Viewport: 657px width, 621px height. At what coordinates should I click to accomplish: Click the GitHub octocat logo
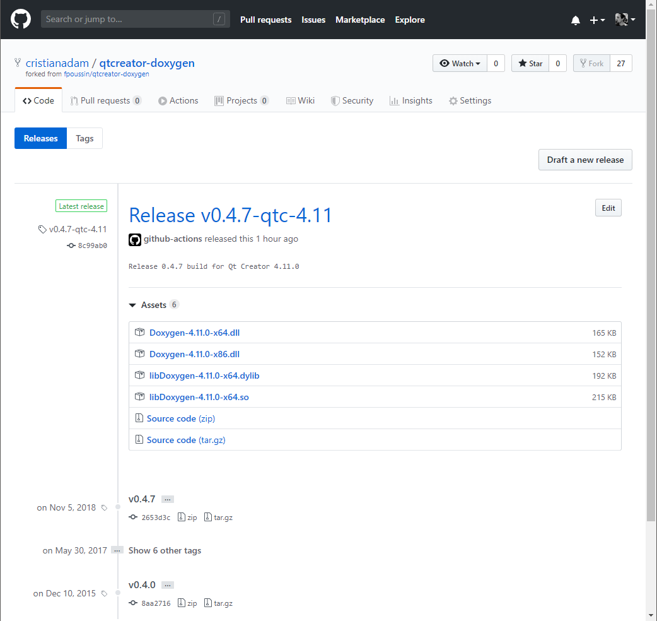point(20,20)
